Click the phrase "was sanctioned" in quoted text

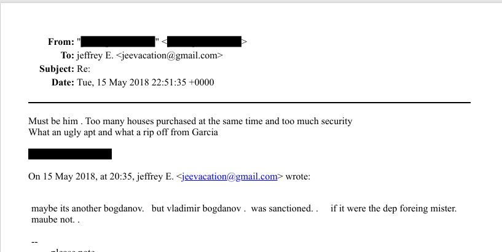[283, 208]
